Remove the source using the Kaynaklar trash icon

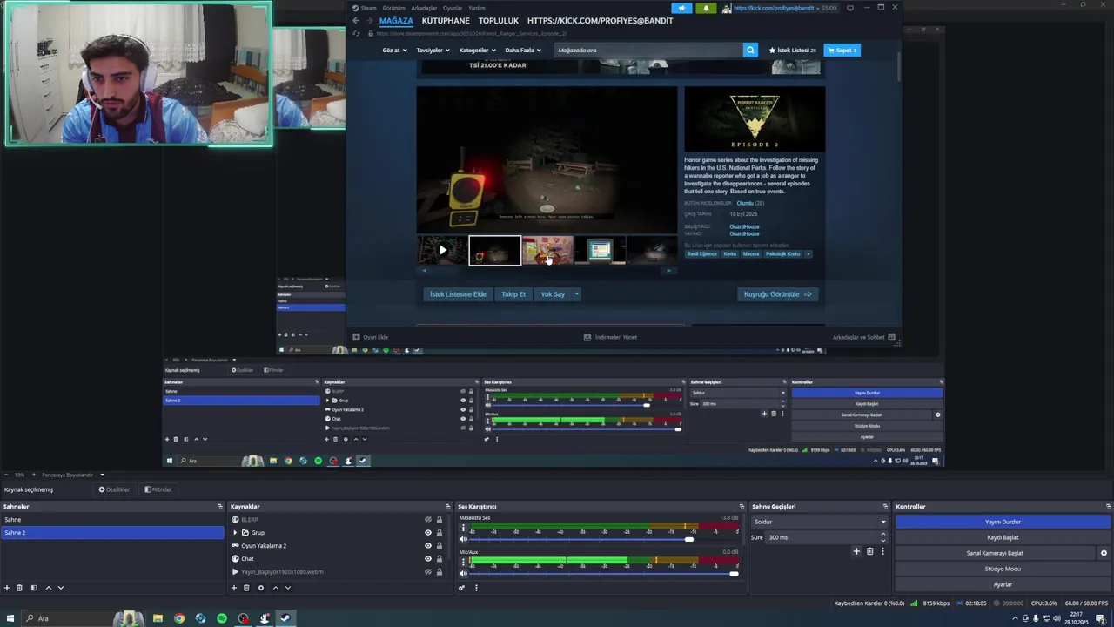[246, 588]
